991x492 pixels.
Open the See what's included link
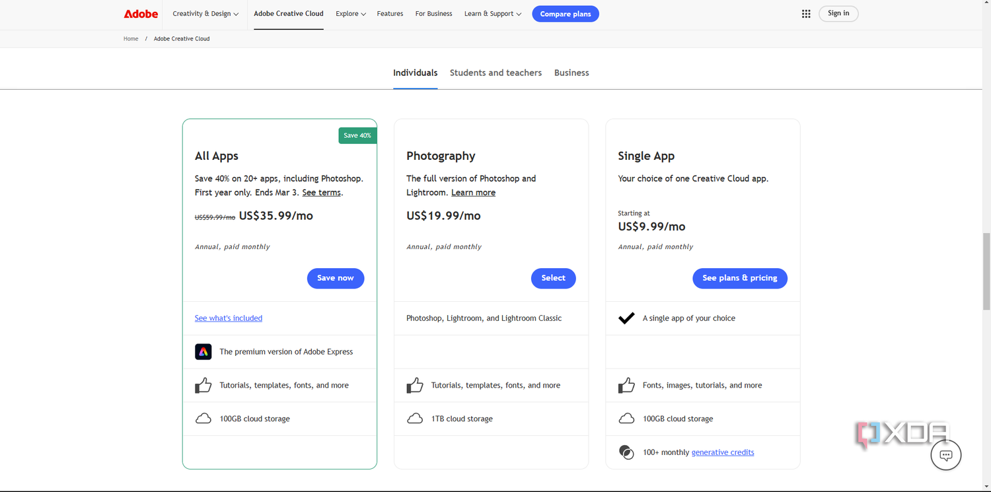[229, 318]
